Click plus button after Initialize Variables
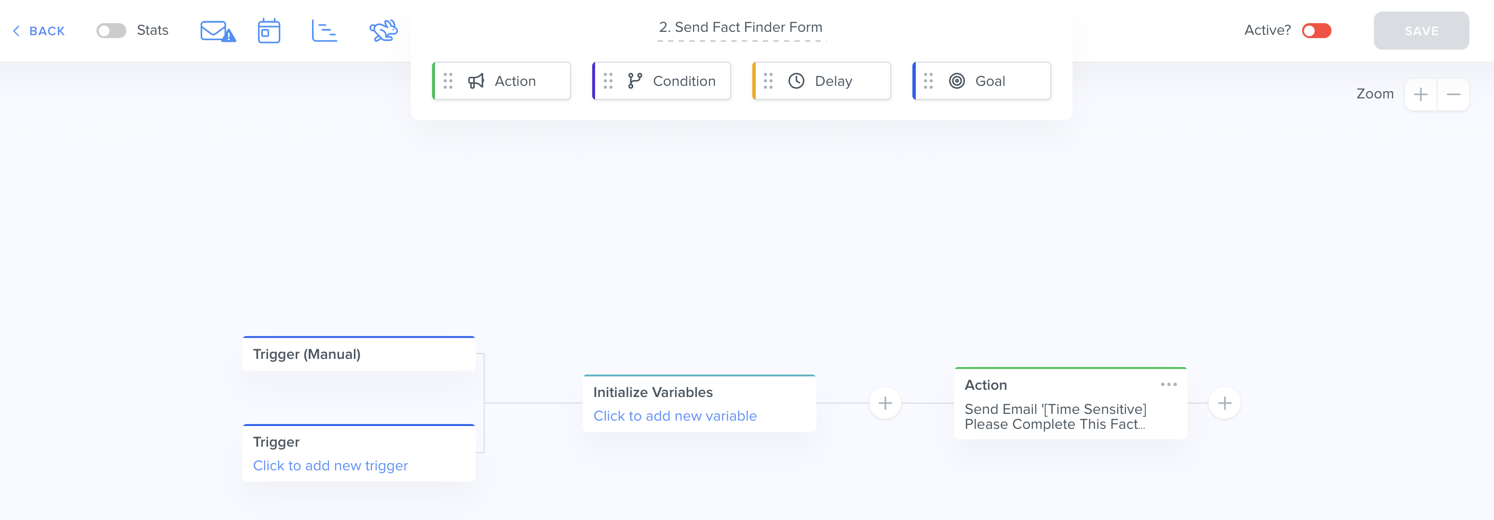 pos(885,403)
